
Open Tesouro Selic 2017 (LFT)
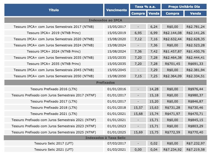(x=54, y=143)
